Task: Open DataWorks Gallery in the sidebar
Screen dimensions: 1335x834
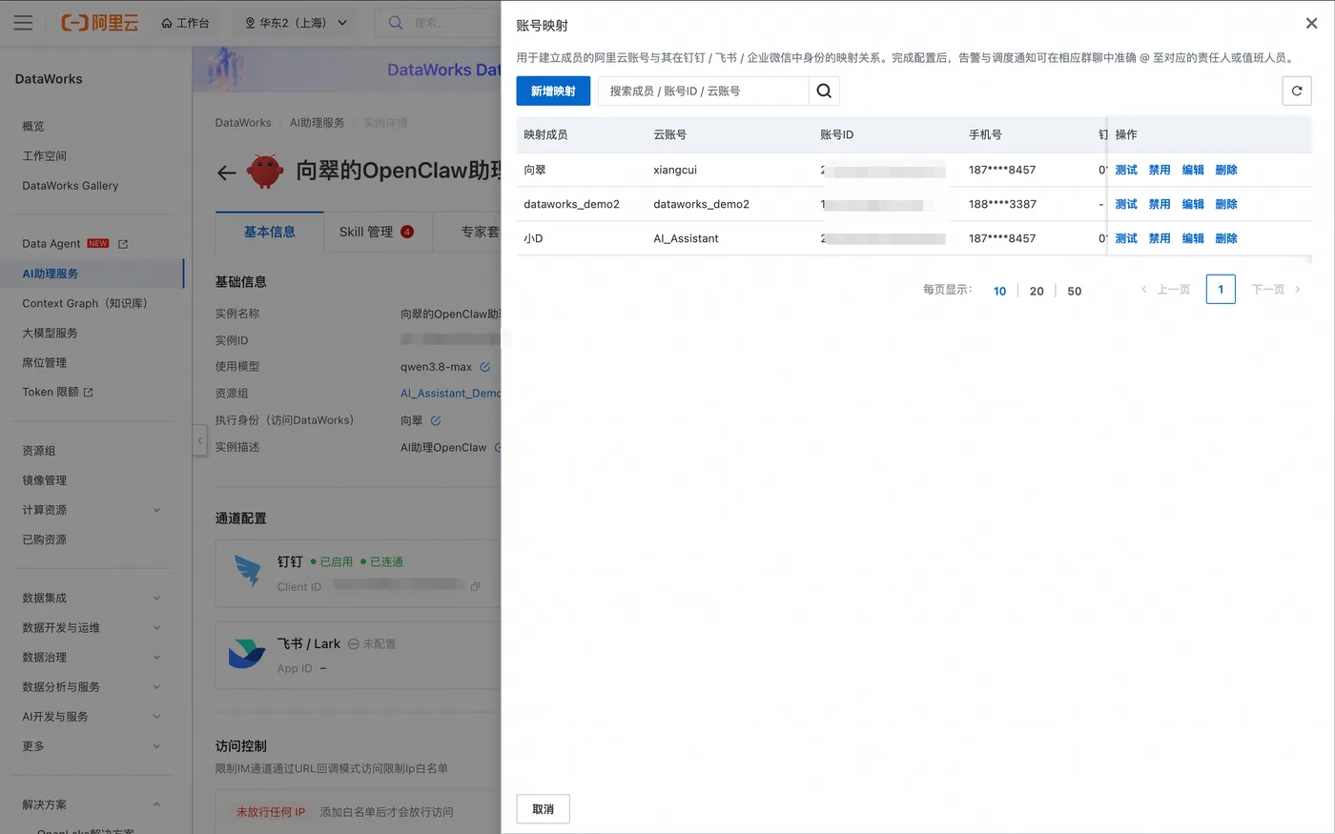Action: click(71, 186)
